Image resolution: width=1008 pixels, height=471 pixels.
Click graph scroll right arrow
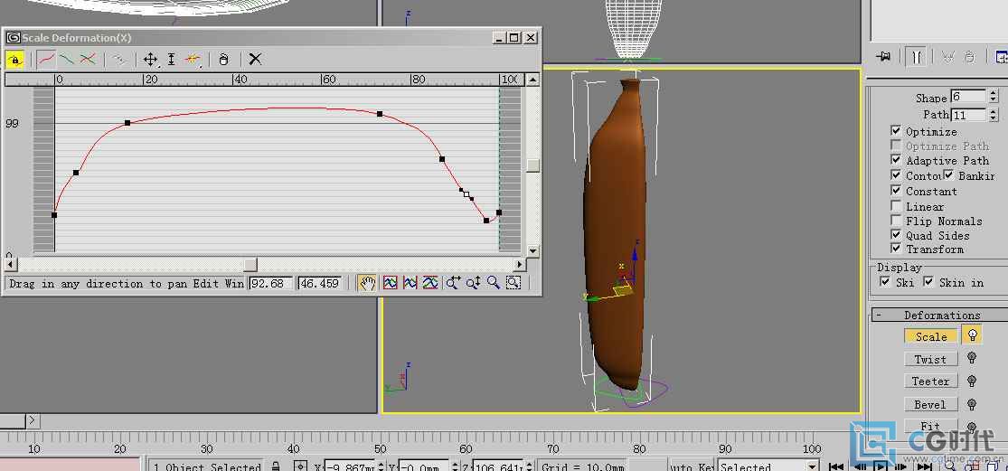[520, 264]
